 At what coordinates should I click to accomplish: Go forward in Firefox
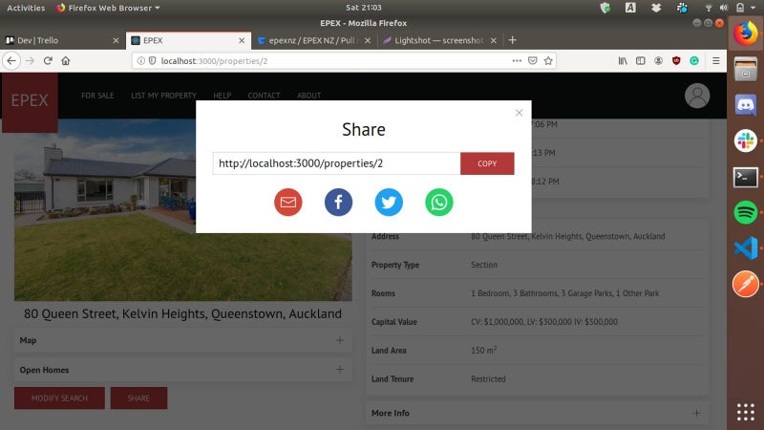[x=30, y=61]
